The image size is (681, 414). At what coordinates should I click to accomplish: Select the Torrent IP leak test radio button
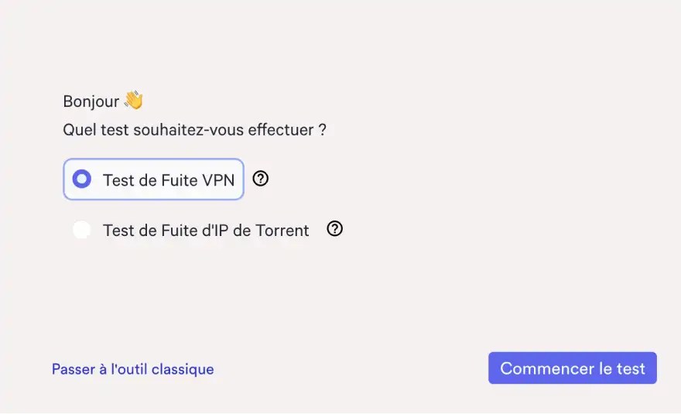81,230
